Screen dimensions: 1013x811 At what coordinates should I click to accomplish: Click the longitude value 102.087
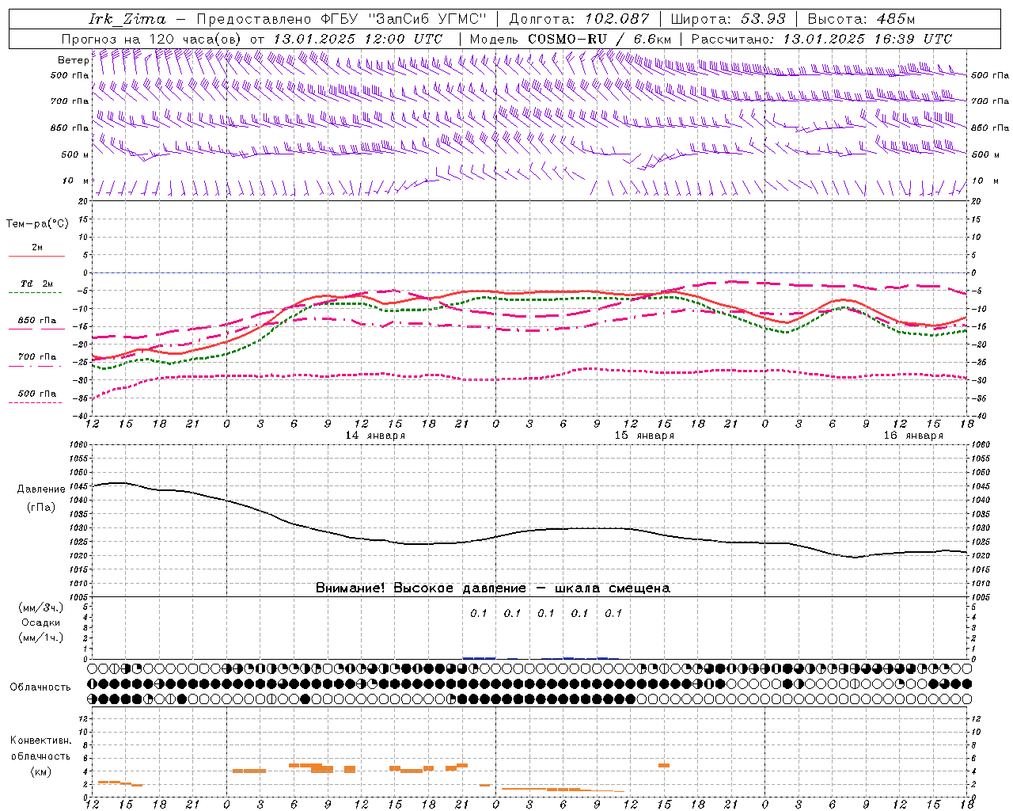point(617,19)
